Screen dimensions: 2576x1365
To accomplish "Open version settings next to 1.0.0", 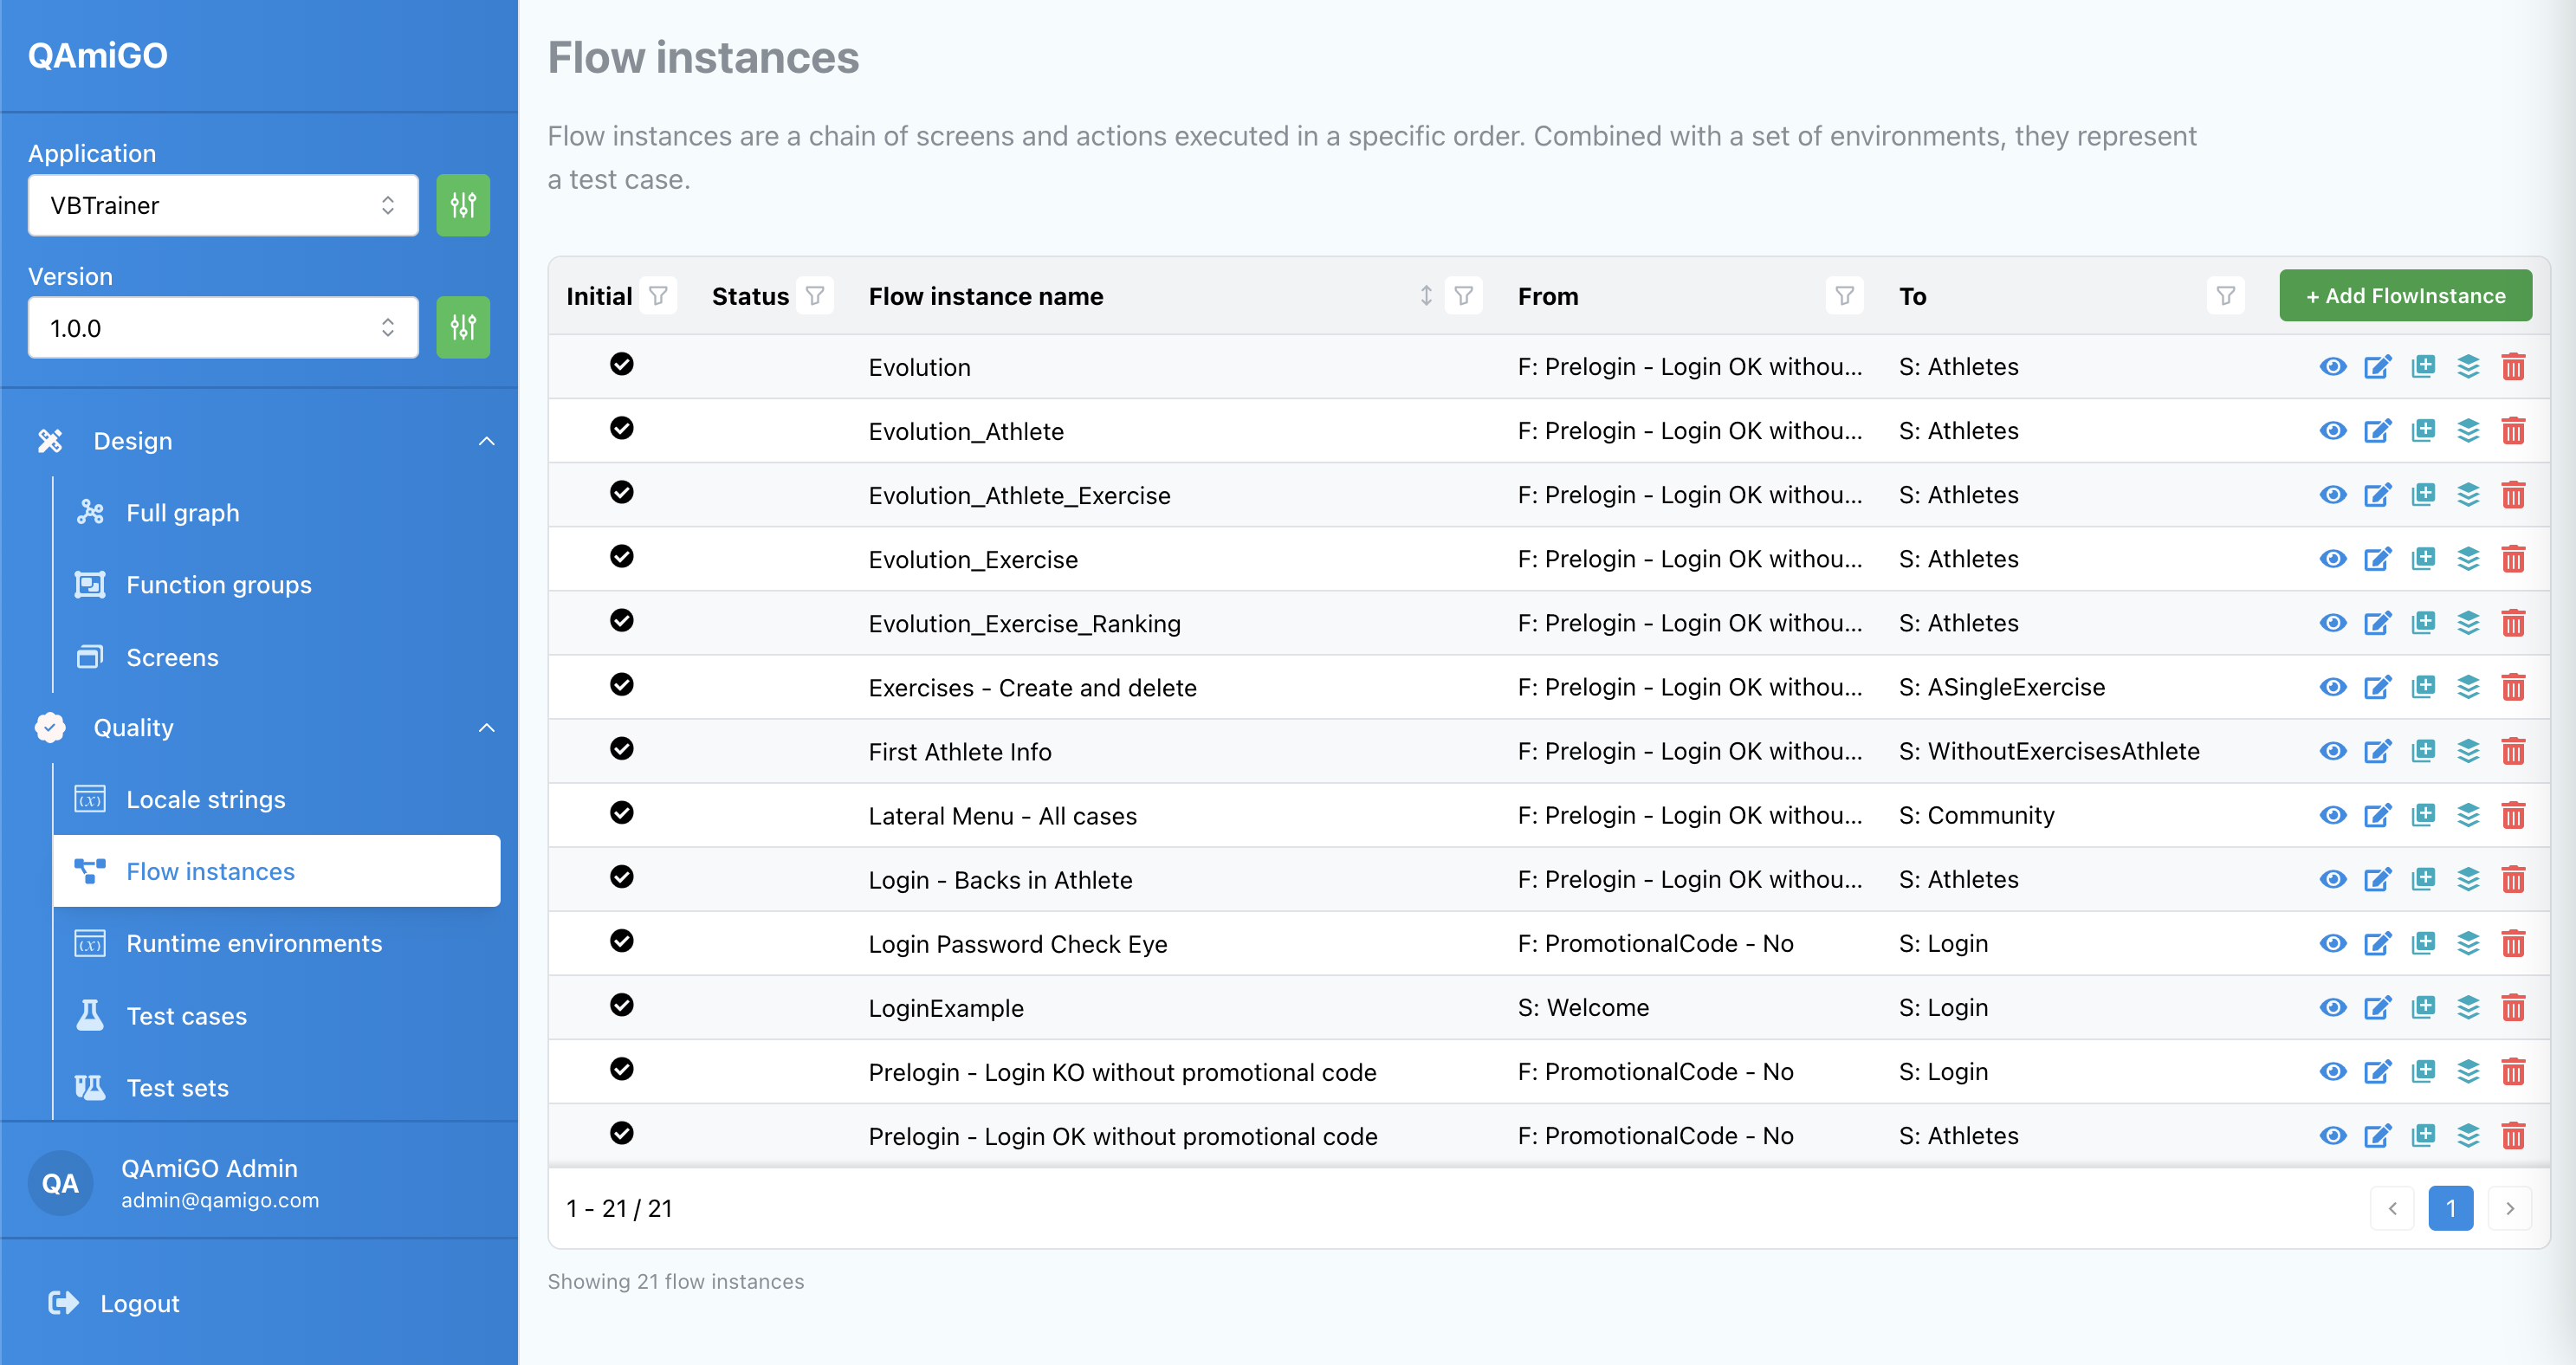I will (x=463, y=327).
